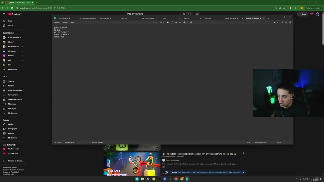Open the Windows Start menu
Screen dimensions: 324x182
pyautogui.click(x=137, y=179)
